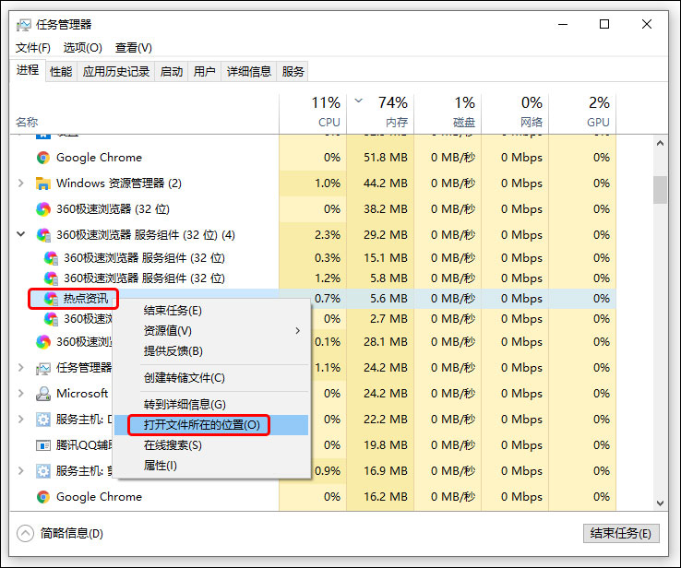Viewport: 681px width, 568px height.
Task: Switch to the 性能 tab
Action: [x=61, y=72]
